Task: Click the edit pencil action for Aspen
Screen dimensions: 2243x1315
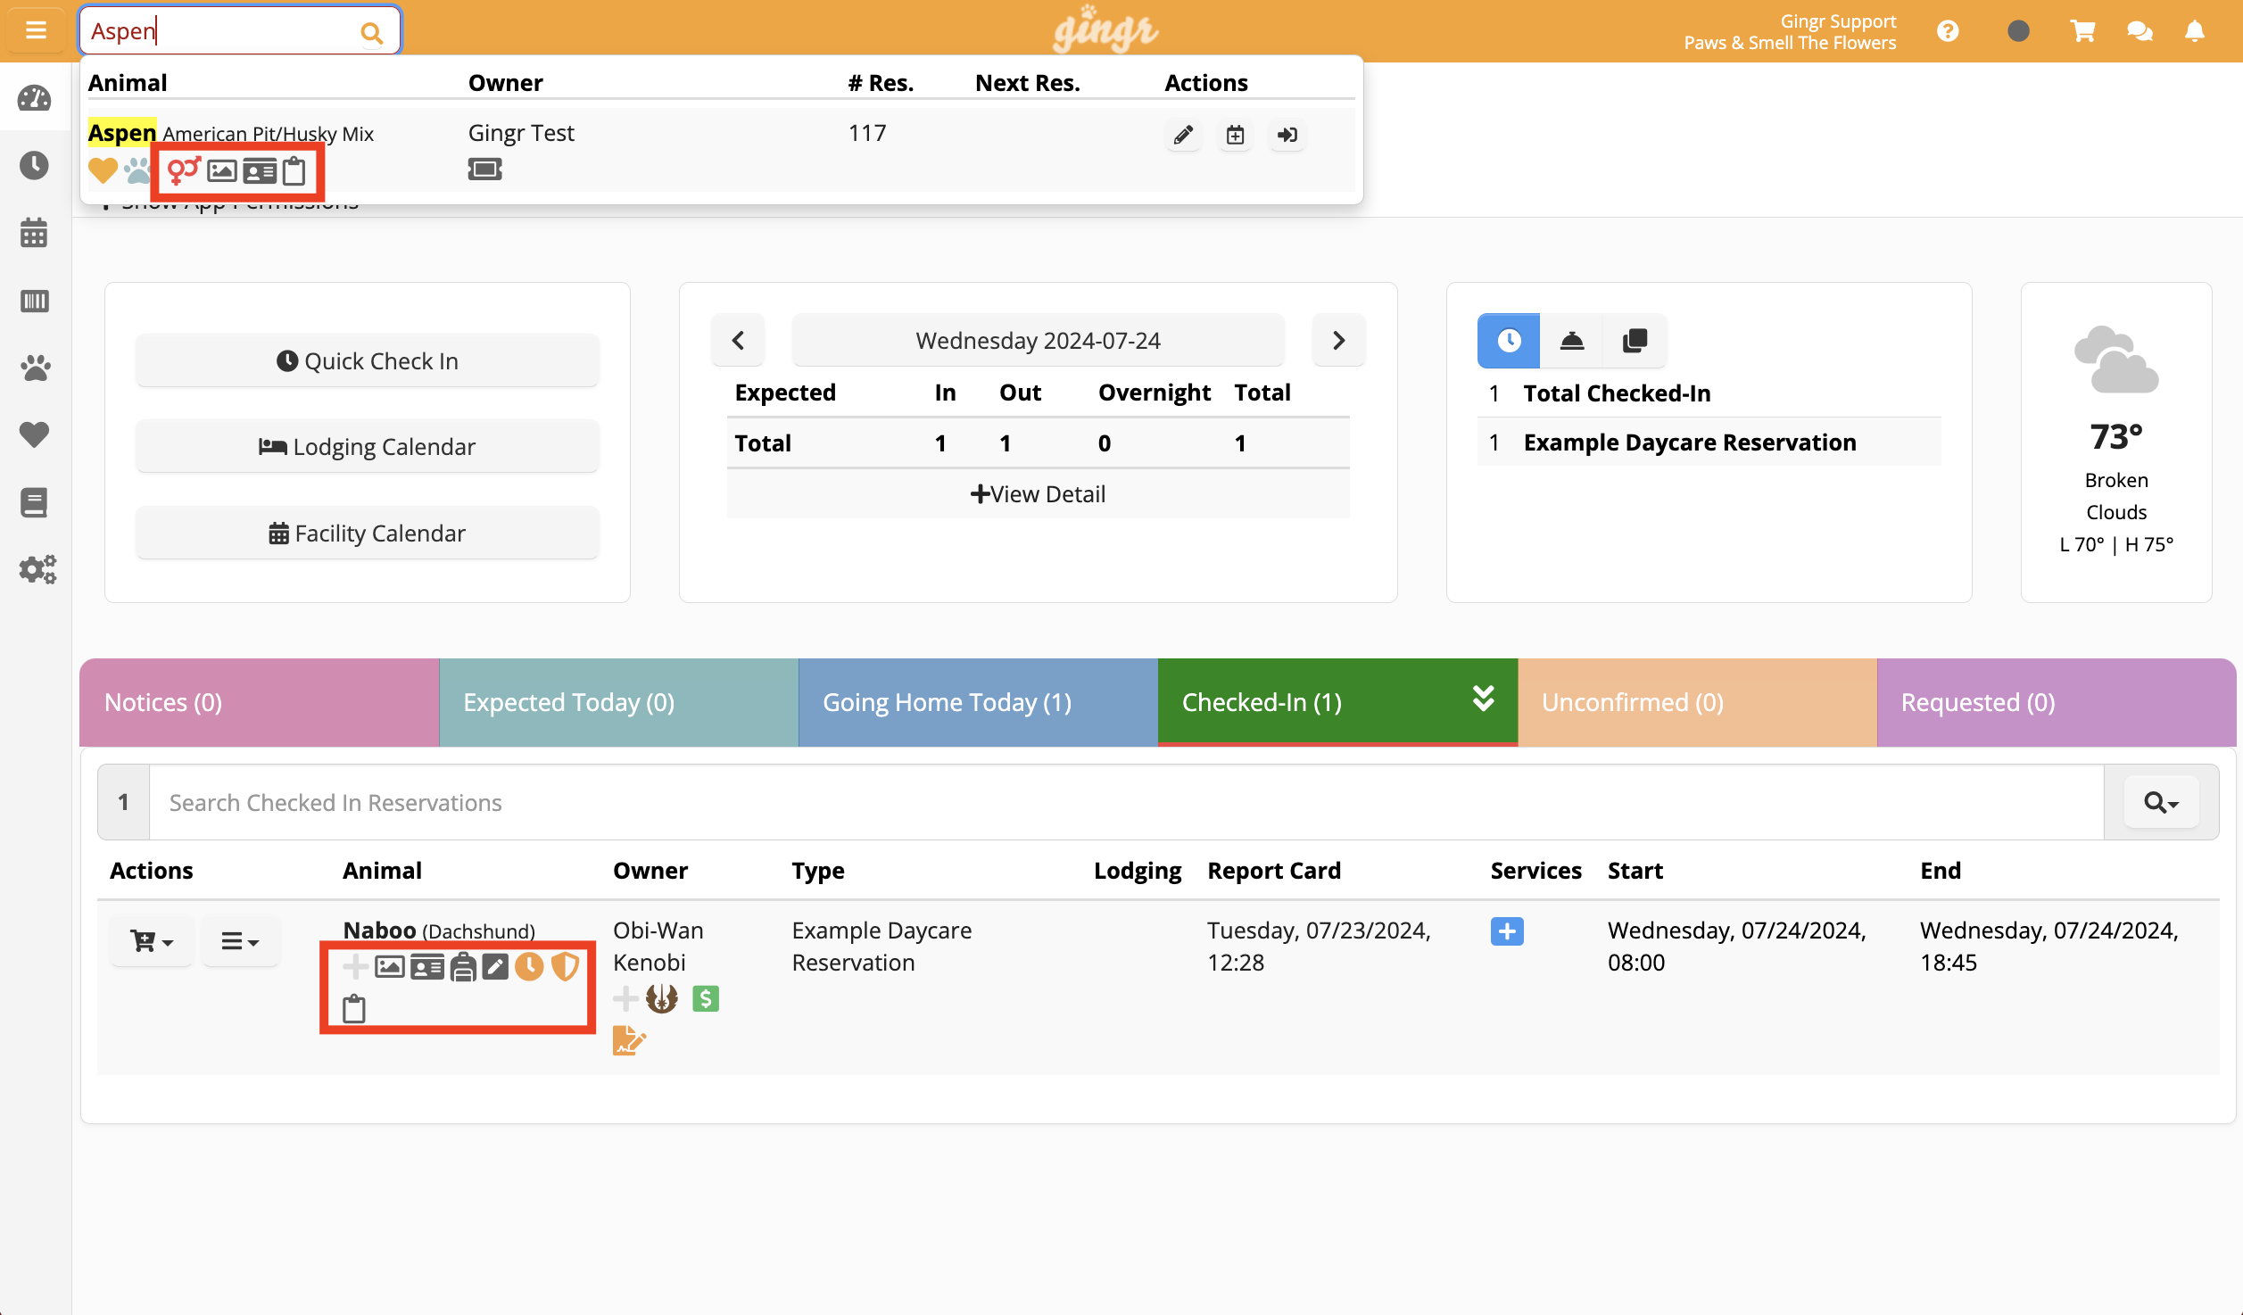Action: [x=1183, y=135]
